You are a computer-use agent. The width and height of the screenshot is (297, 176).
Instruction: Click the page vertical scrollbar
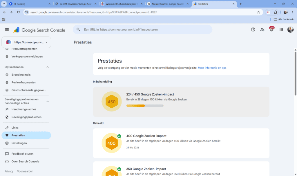point(295,74)
